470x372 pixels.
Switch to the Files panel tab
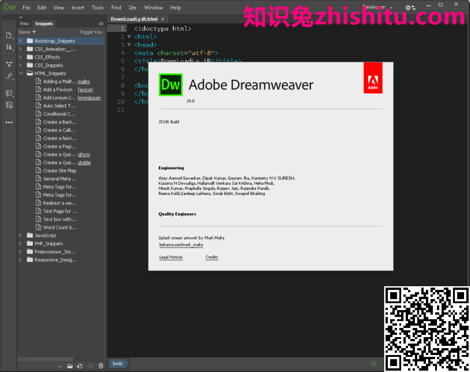coord(24,24)
